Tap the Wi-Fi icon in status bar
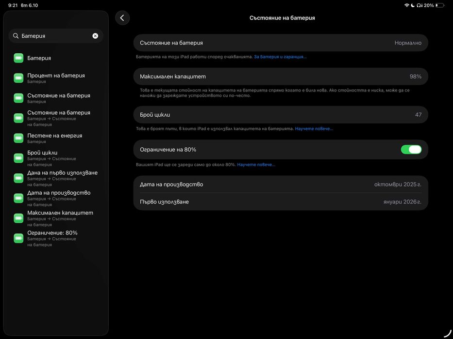The image size is (453, 339). 407,5
